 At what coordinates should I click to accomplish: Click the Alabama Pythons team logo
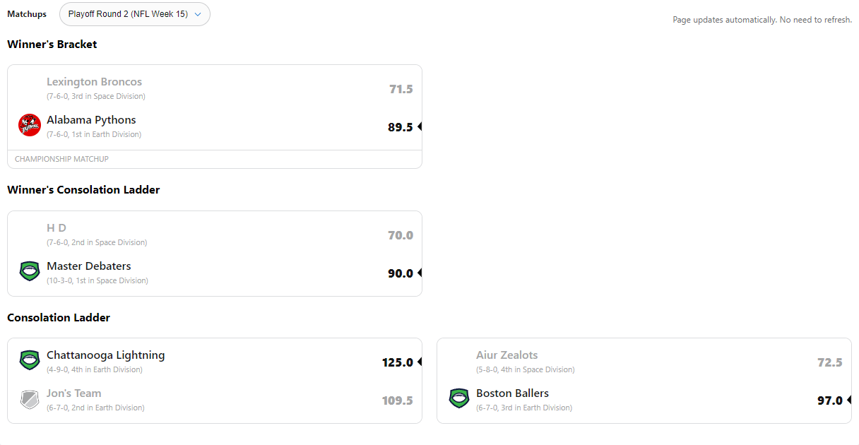tap(30, 125)
